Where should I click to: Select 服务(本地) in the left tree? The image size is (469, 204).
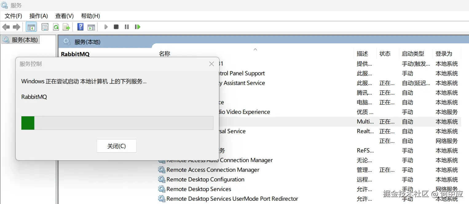click(x=24, y=40)
